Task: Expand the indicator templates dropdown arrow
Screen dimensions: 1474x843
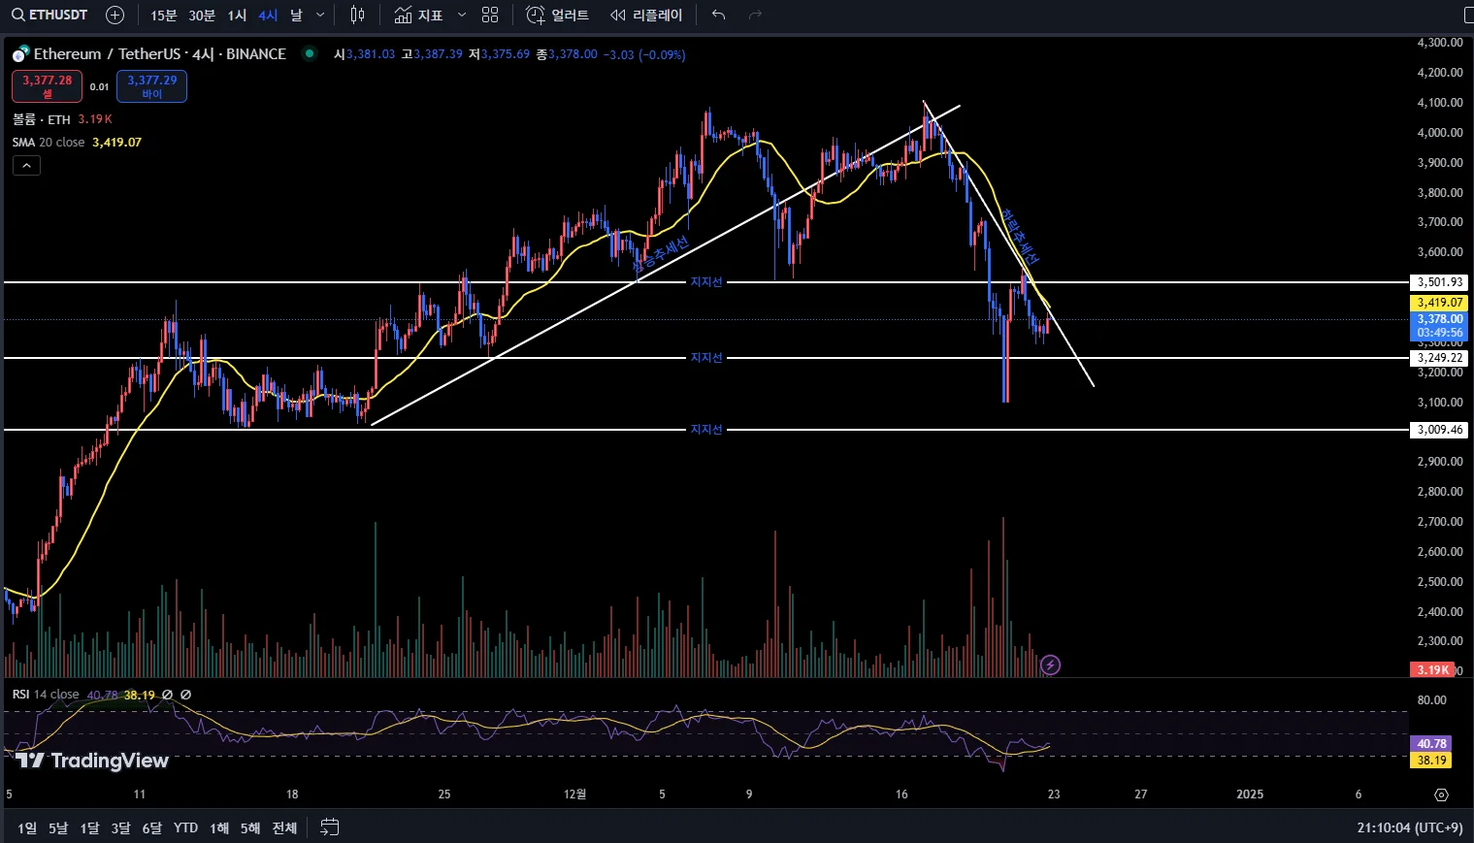Action: point(462,15)
